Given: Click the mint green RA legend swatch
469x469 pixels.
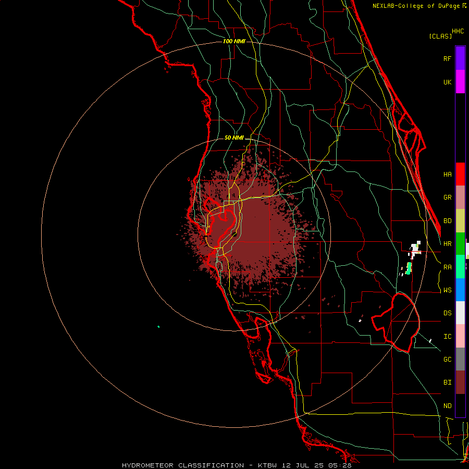Looking at the screenshot, I should [x=460, y=267].
